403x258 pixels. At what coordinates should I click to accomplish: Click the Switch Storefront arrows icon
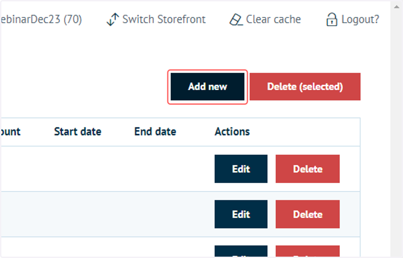(113, 20)
